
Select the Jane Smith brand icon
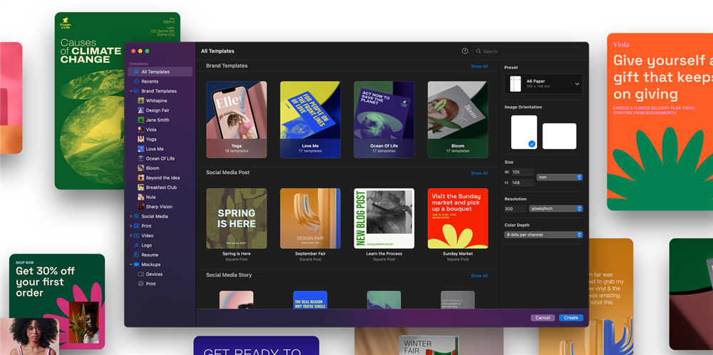pyautogui.click(x=141, y=120)
